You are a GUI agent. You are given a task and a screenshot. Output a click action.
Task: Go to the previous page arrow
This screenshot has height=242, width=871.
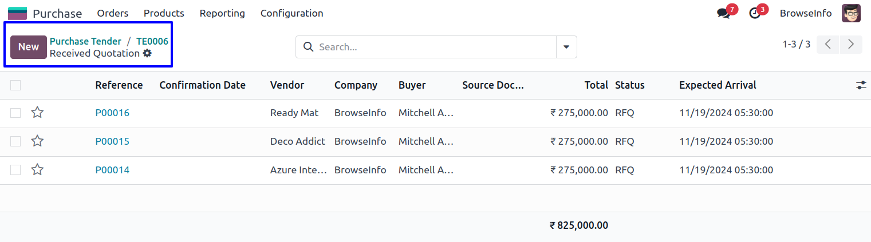coord(828,44)
